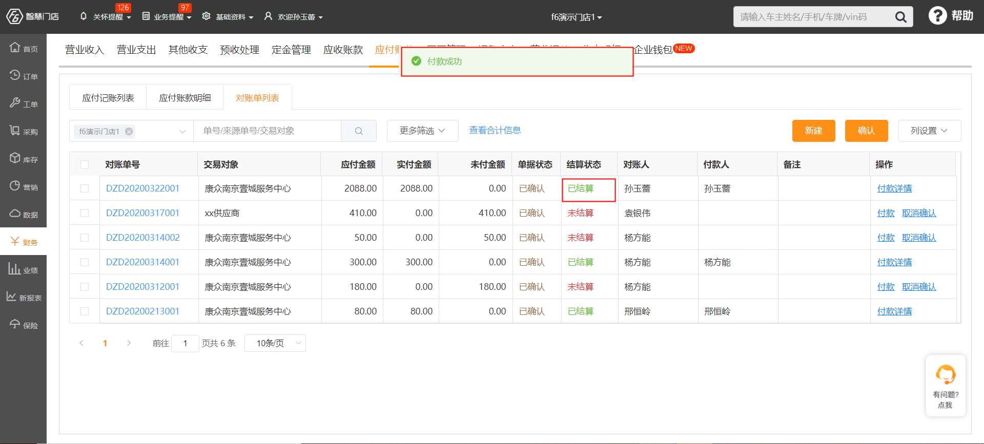984x444 pixels.
Task: Go to next page arrow
Action: pyautogui.click(x=129, y=343)
